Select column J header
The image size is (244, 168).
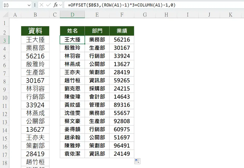point(209,15)
